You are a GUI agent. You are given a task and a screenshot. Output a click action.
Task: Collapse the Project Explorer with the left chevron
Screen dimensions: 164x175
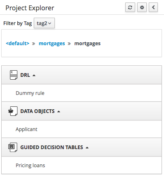click(153, 7)
